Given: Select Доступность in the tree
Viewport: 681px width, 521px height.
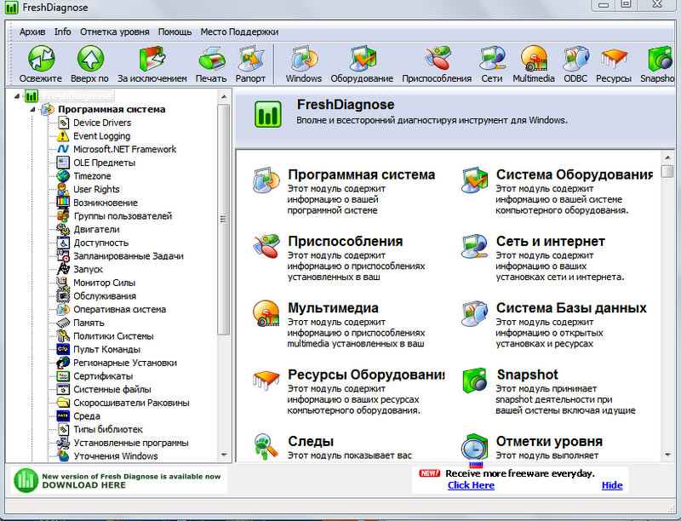Looking at the screenshot, I should tap(100, 243).
